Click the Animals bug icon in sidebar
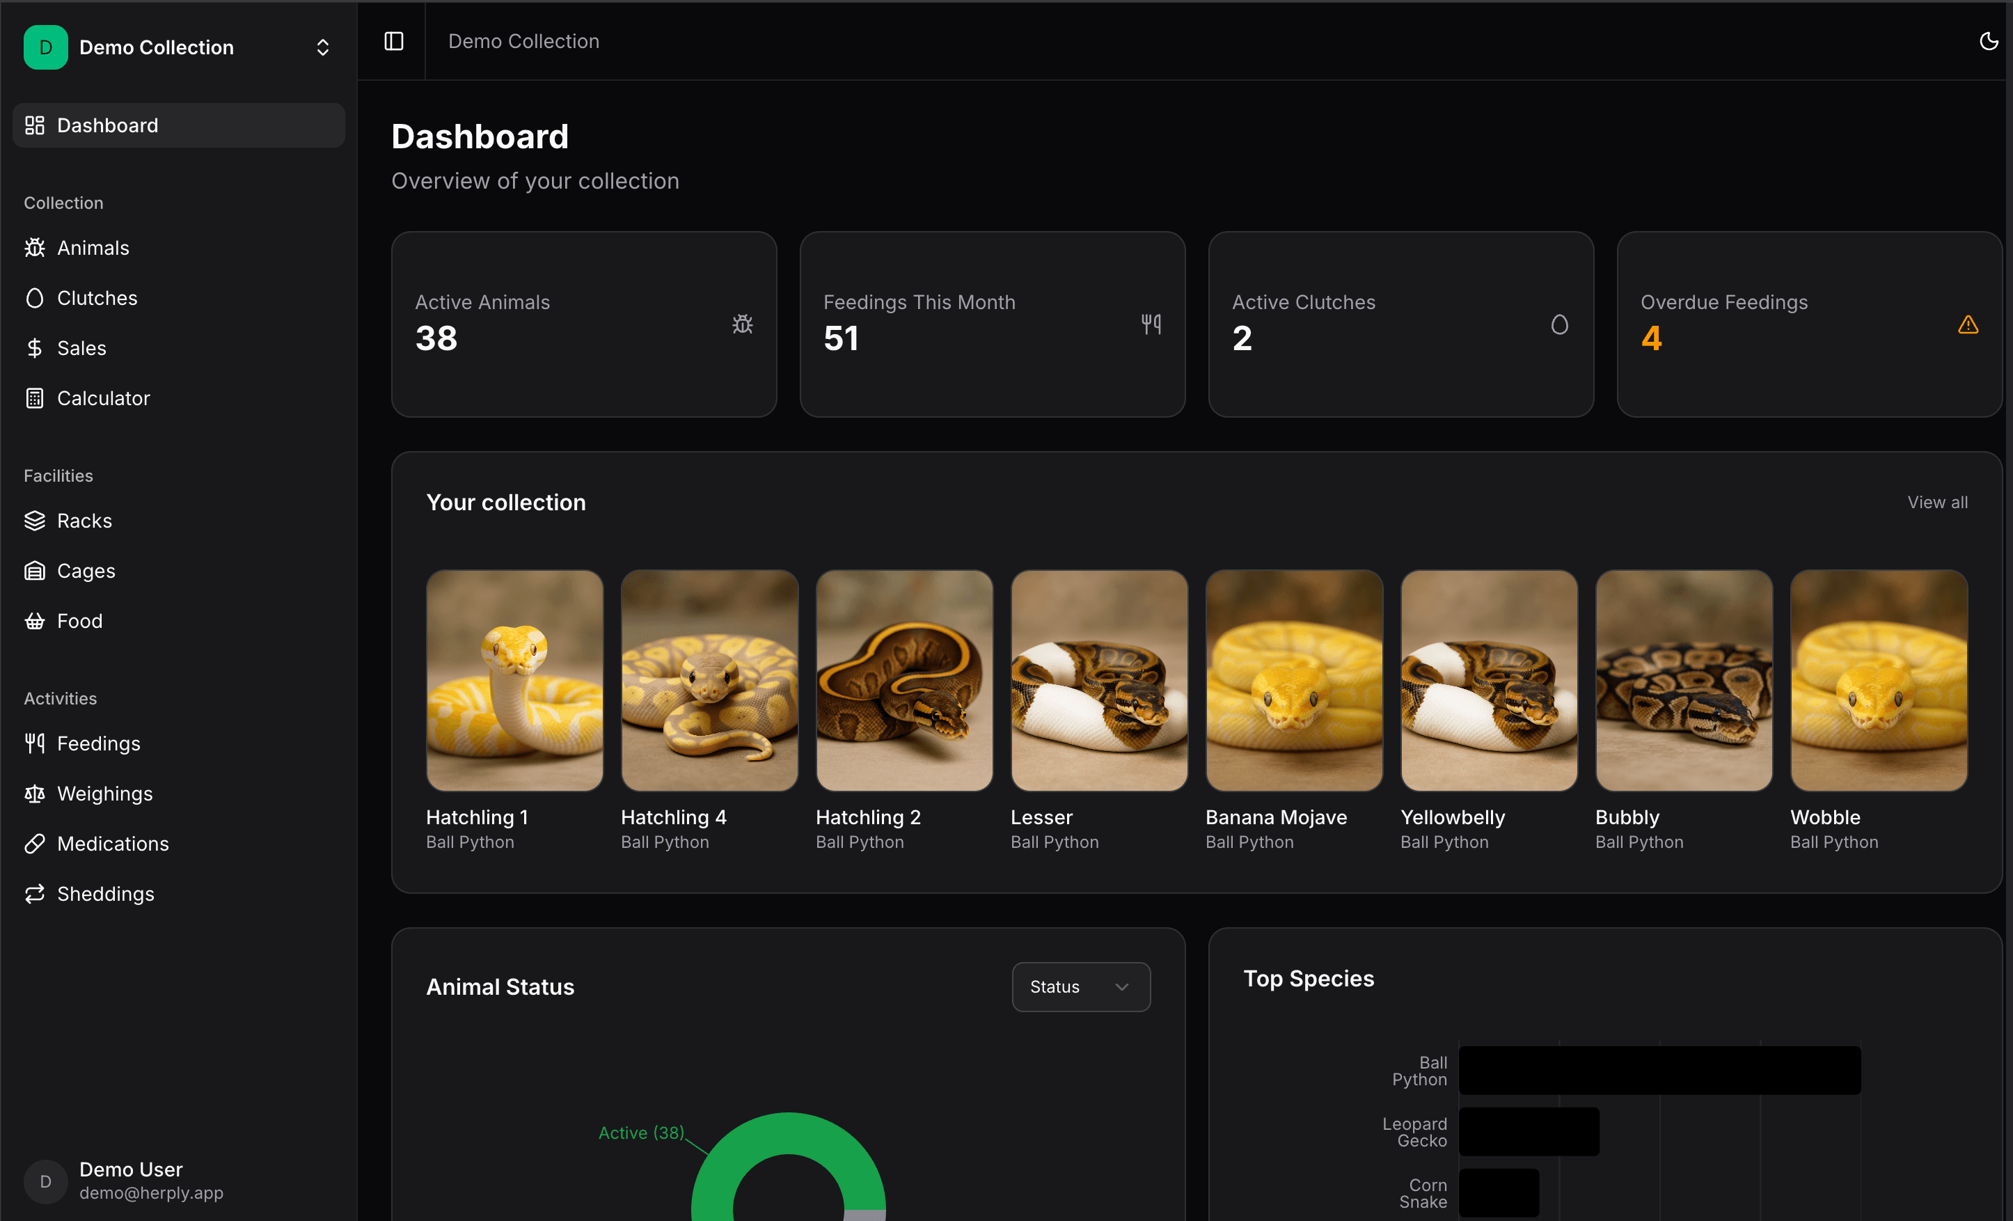Screen dimensions: 2013x1221 (x=34, y=248)
